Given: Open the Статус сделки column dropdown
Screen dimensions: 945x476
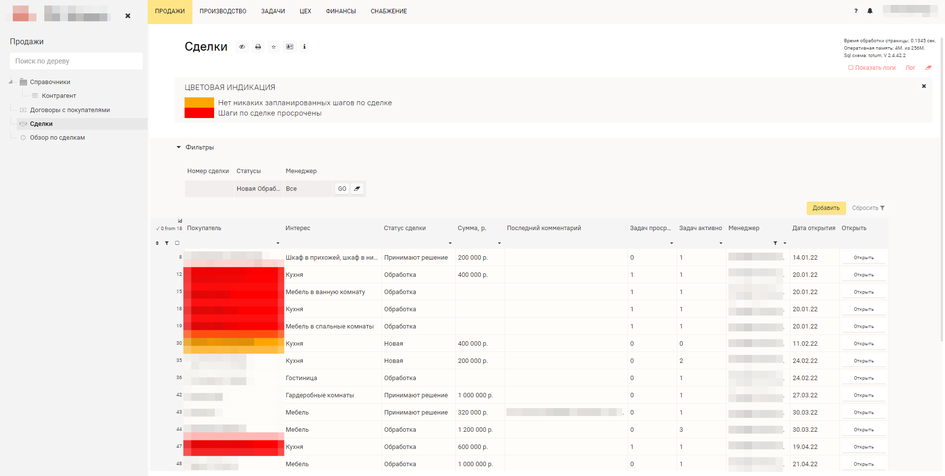Looking at the screenshot, I should 450,243.
